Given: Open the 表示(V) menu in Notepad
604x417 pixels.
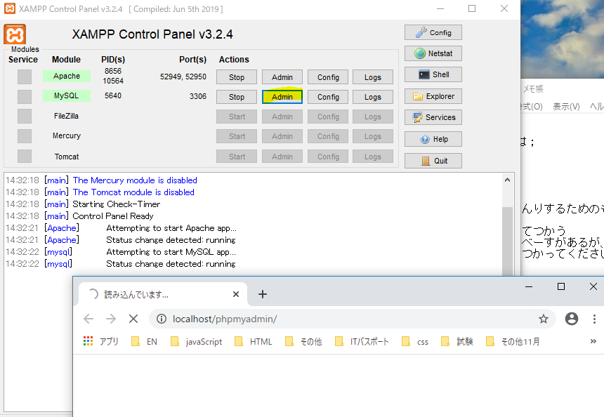Looking at the screenshot, I should pyautogui.click(x=566, y=107).
